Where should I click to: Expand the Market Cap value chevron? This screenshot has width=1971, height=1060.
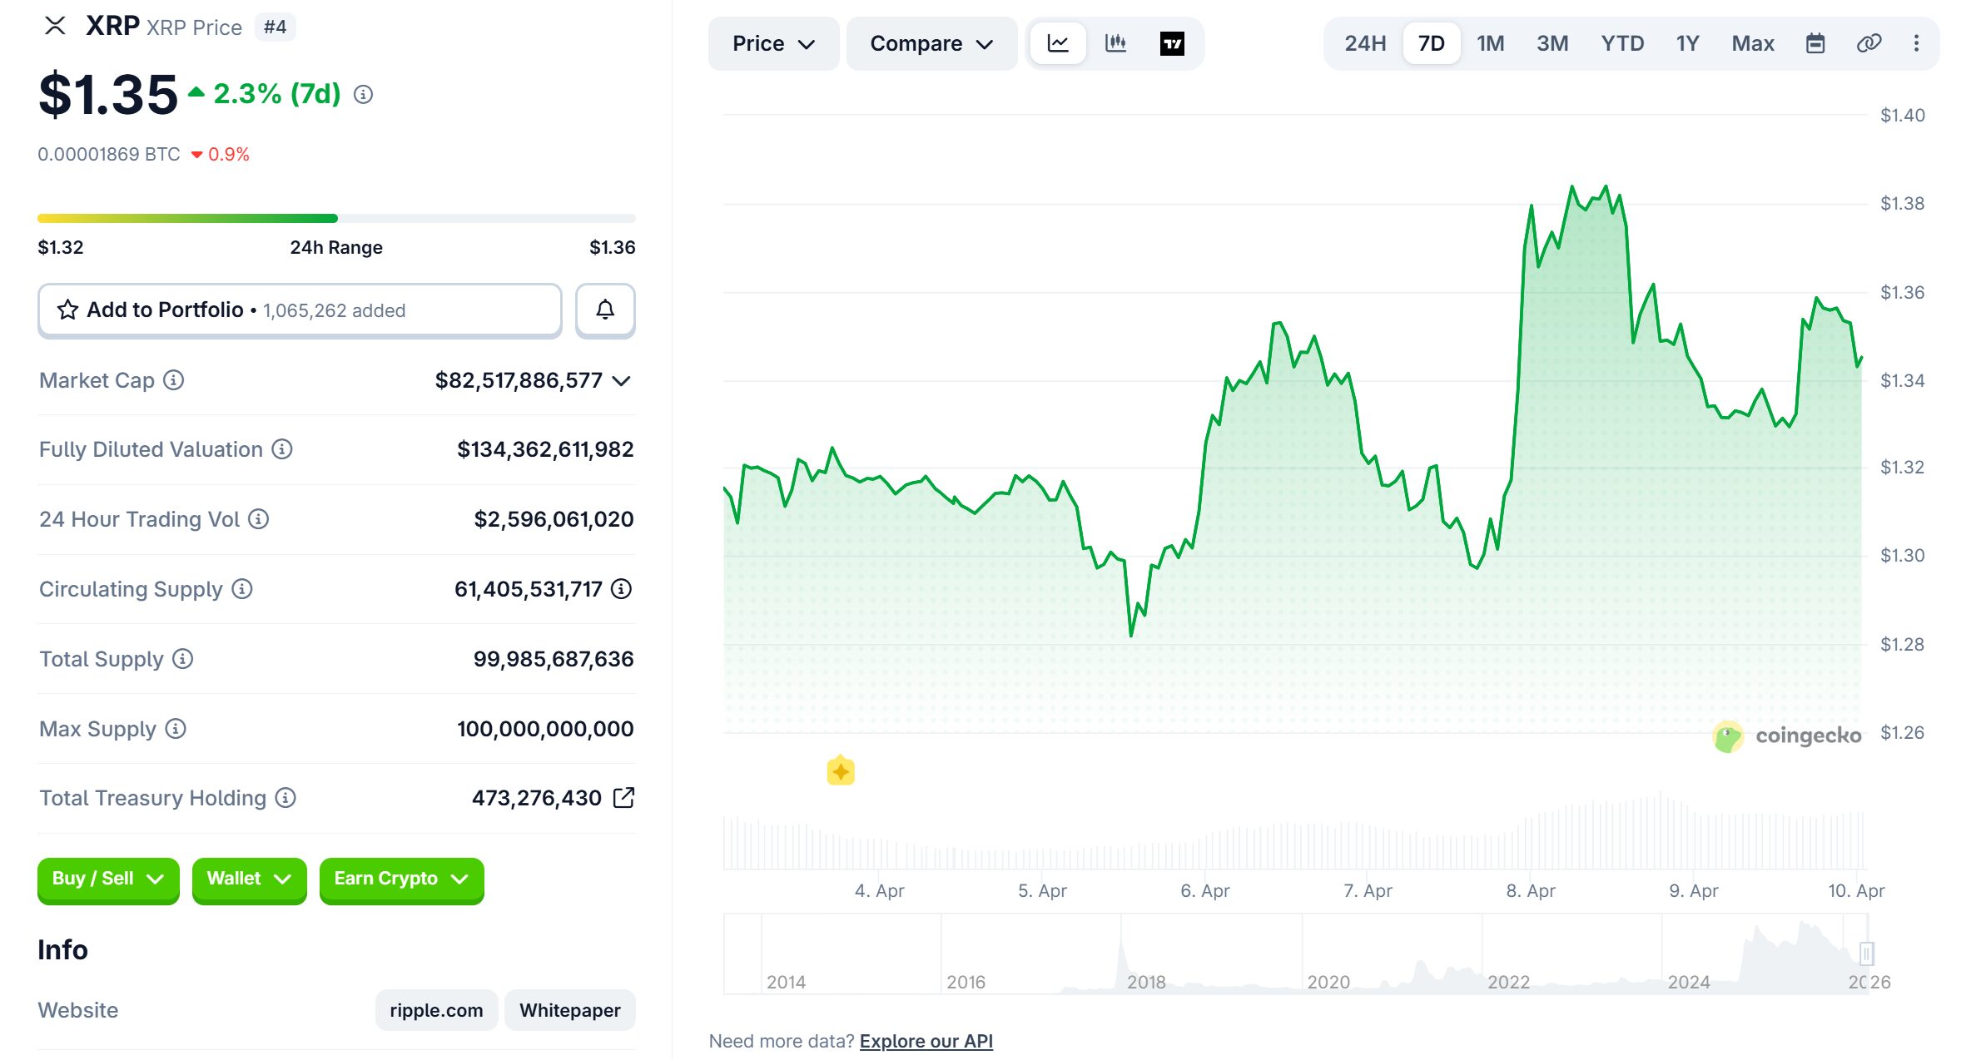pos(623,381)
